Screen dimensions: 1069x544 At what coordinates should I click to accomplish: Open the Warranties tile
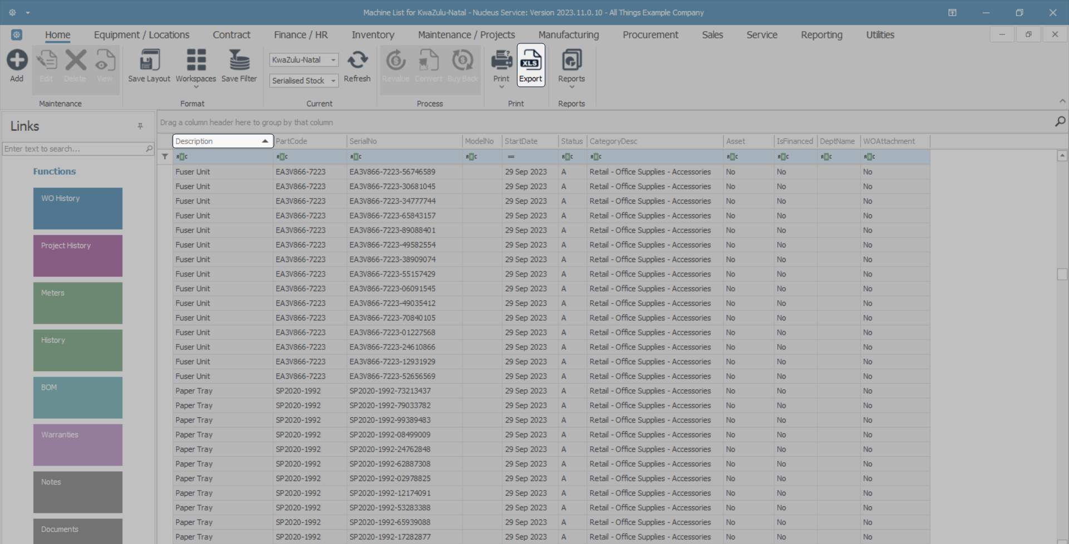(x=78, y=445)
